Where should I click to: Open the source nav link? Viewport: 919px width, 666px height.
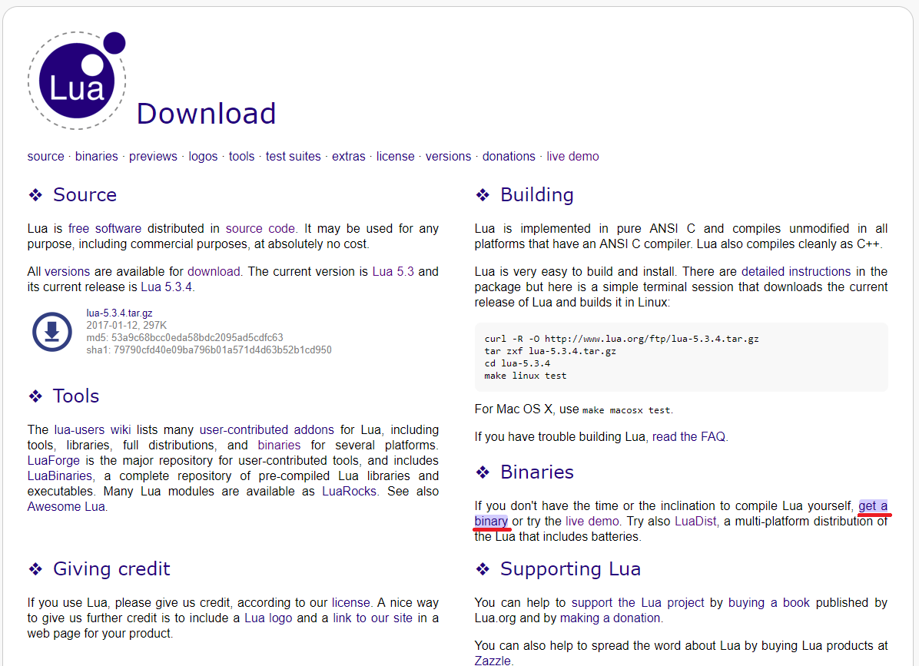pyautogui.click(x=45, y=157)
